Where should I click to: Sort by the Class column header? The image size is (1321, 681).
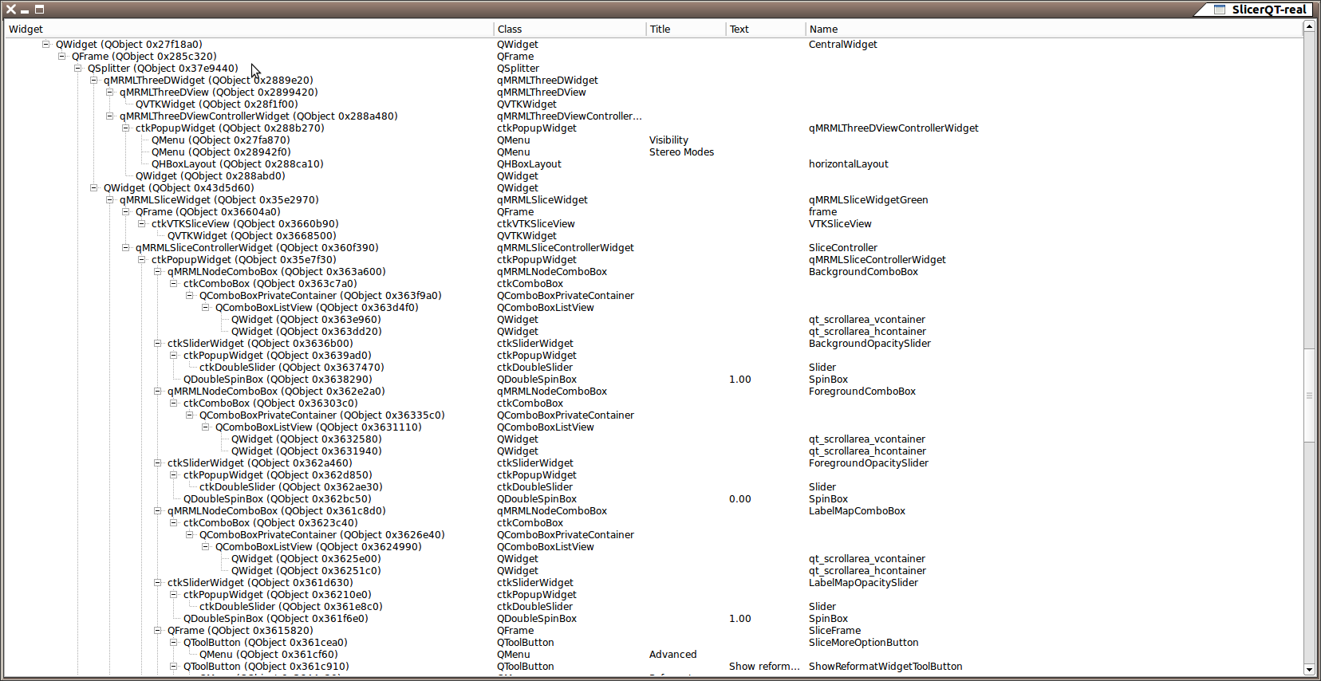(509, 30)
